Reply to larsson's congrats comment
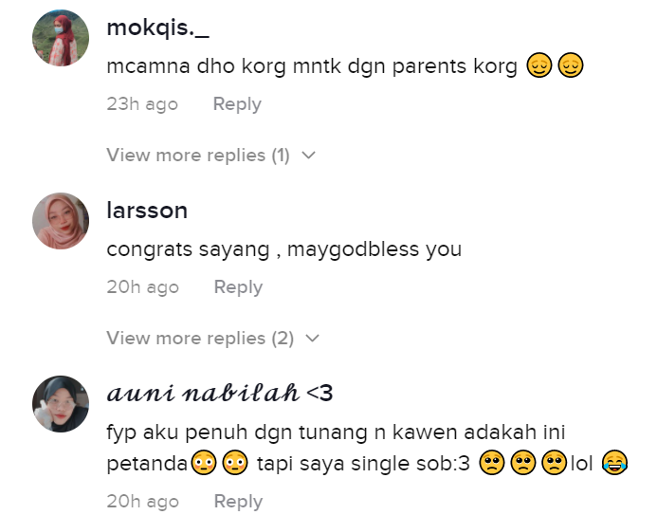 [238, 287]
